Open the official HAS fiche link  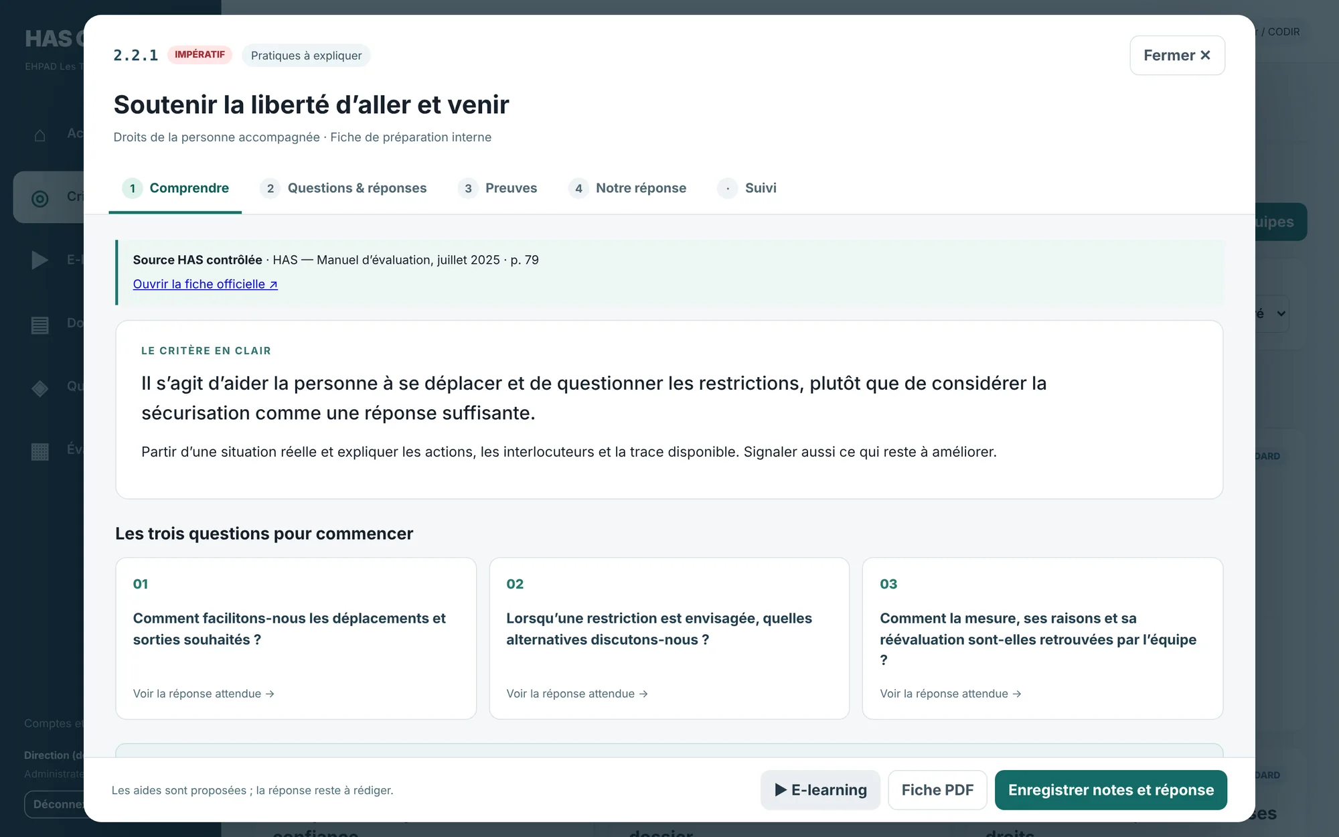[205, 284]
